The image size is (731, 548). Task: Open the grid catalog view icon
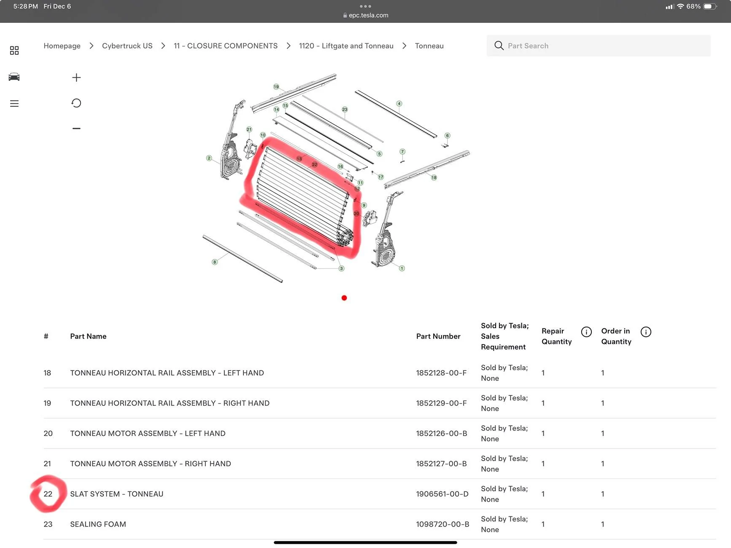[x=14, y=51]
